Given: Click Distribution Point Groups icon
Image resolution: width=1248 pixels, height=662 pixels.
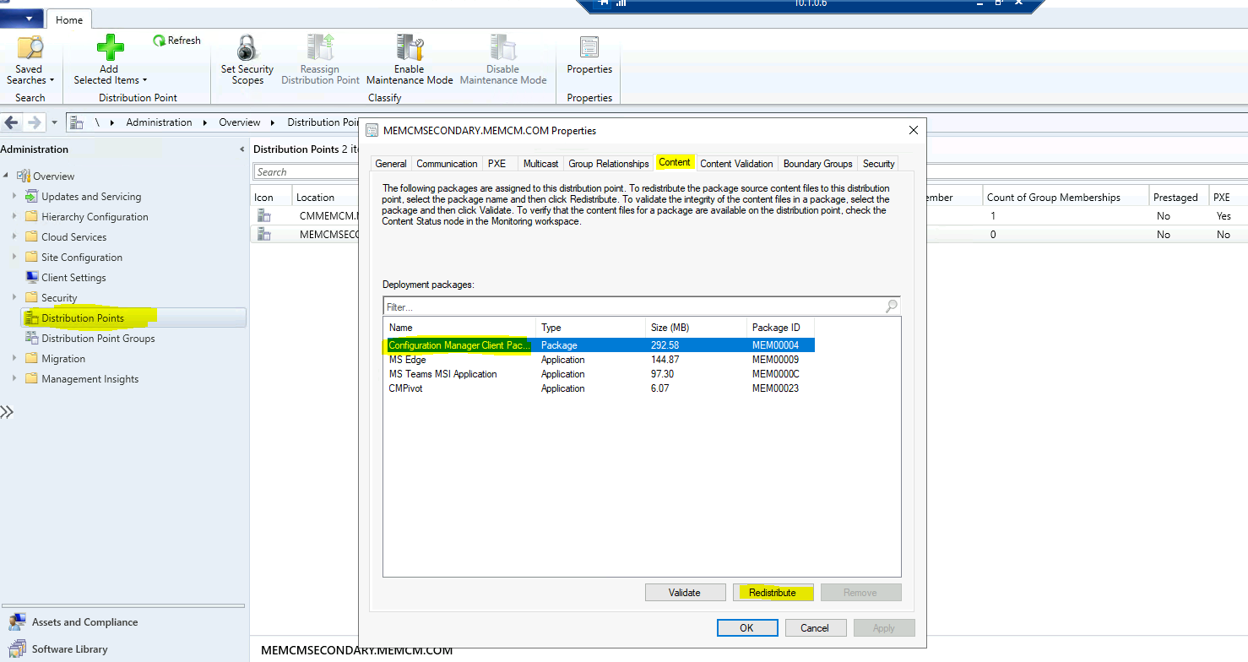Looking at the screenshot, I should (x=31, y=338).
